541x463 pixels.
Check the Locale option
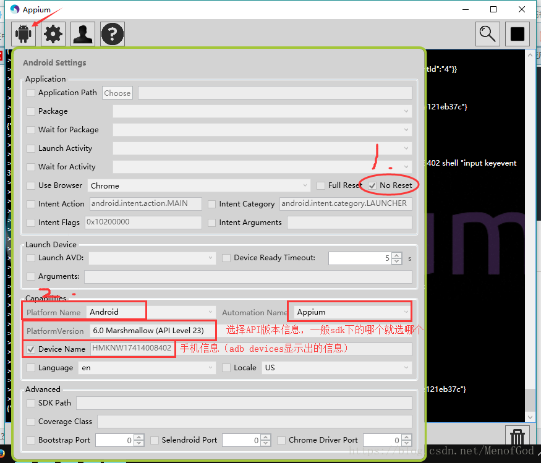(226, 368)
